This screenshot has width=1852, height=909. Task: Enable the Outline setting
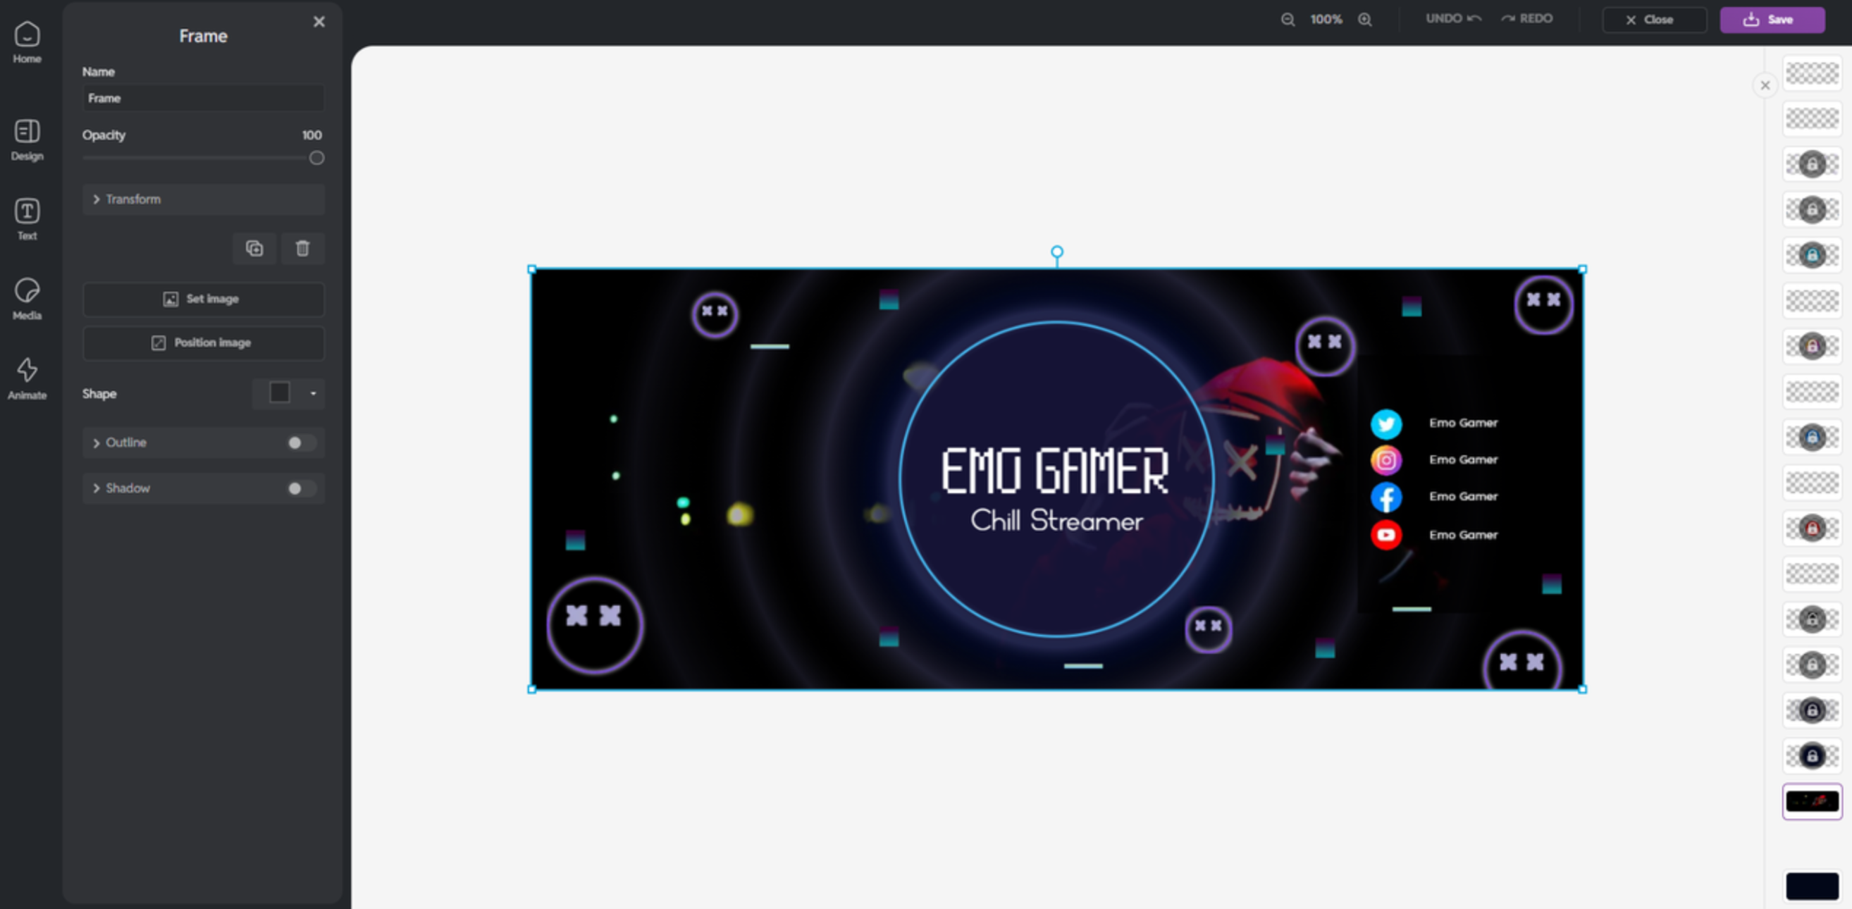[x=298, y=443]
